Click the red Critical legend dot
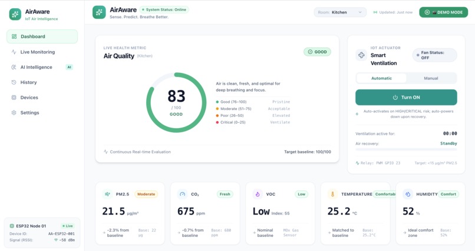475x251 pixels. click(217, 122)
